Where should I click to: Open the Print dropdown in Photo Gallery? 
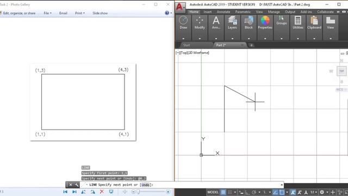pos(80,13)
